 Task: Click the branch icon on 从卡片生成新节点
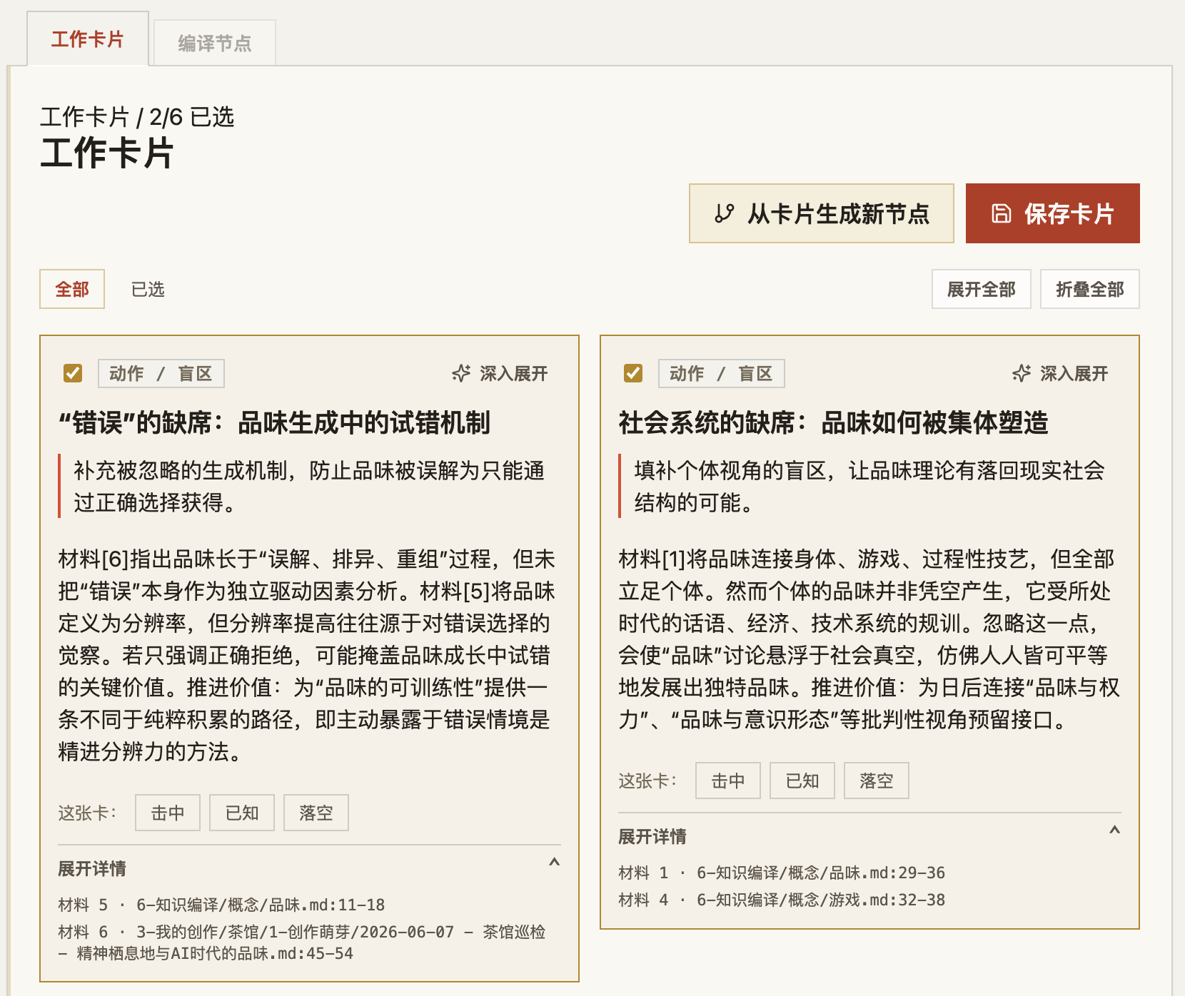[x=724, y=213]
